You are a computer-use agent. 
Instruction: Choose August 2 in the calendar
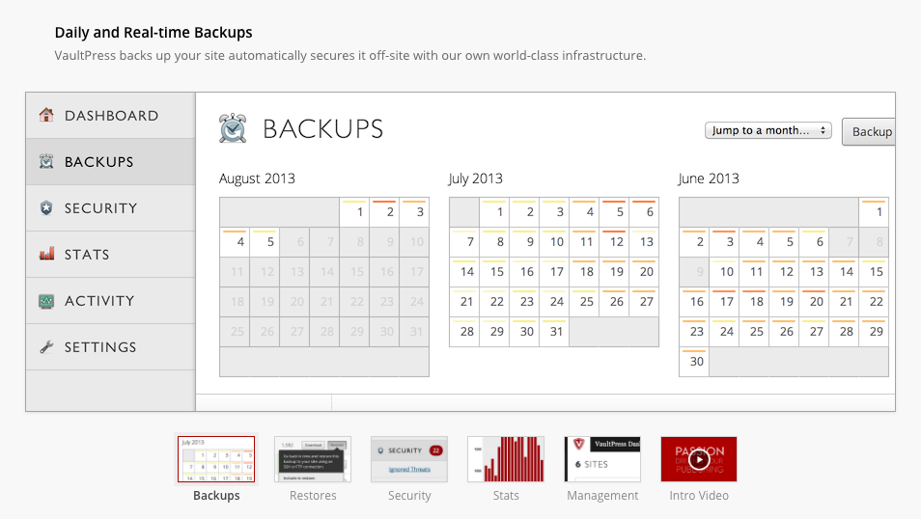tap(384, 212)
